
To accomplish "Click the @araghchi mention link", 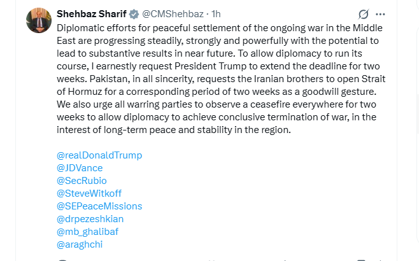I will click(80, 244).
